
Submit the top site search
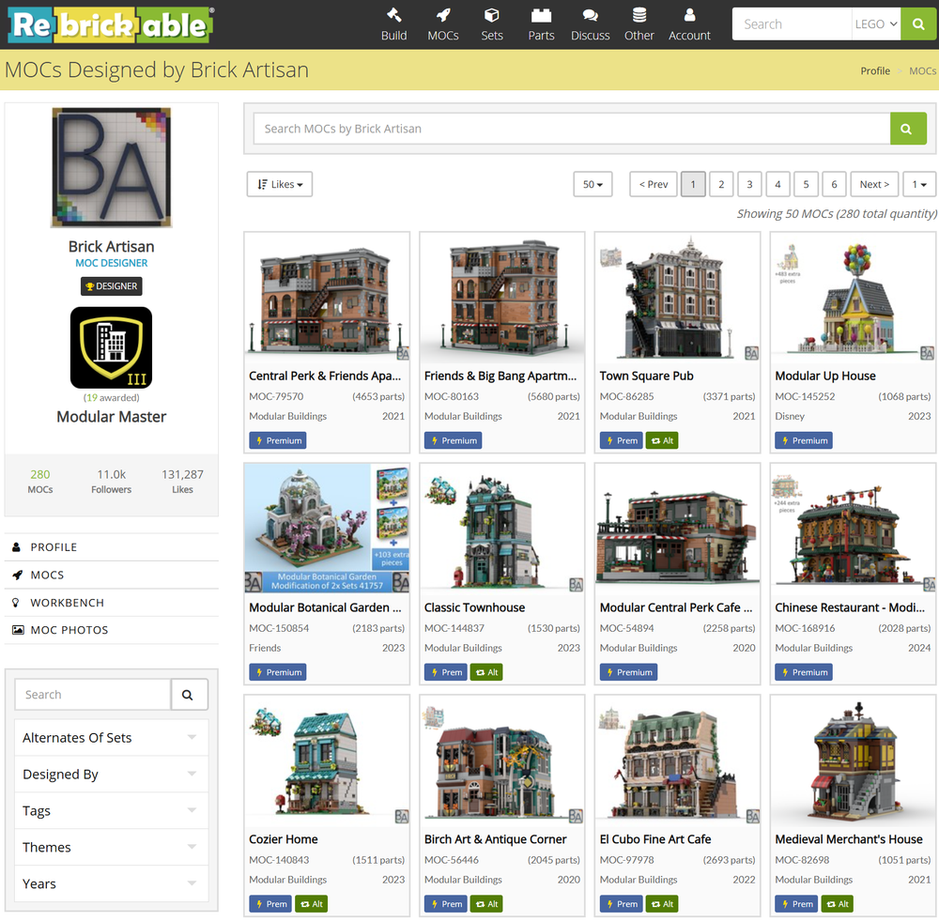[918, 24]
